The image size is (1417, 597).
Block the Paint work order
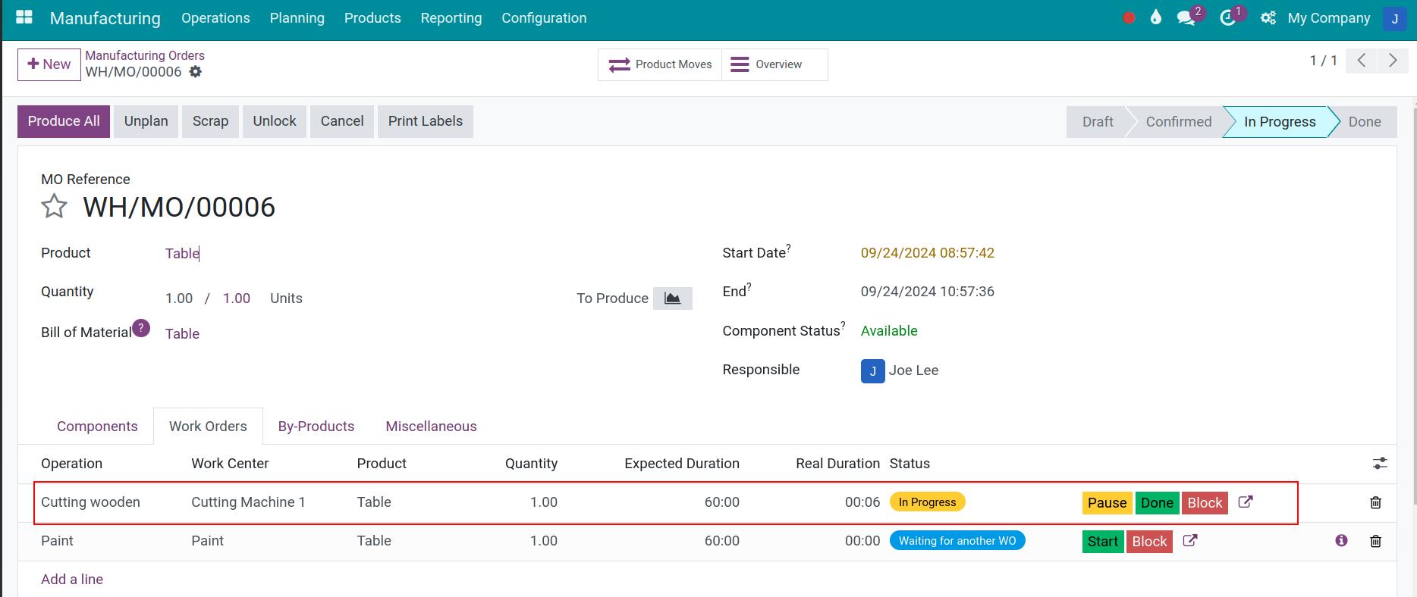(1149, 541)
